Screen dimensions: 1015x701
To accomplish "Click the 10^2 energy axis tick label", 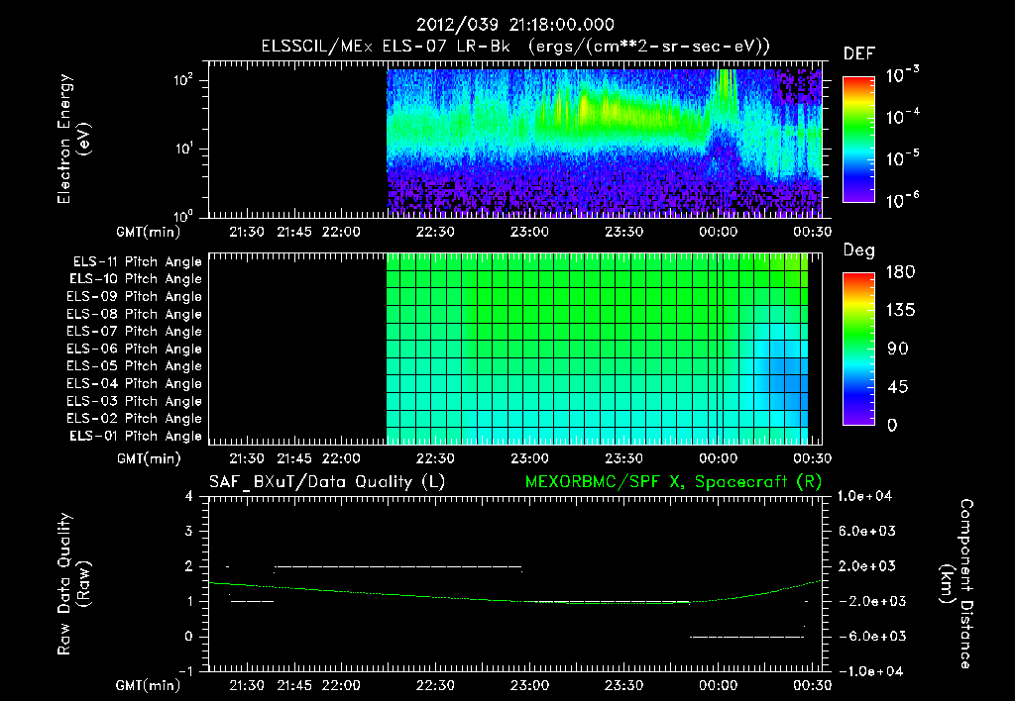I will click(183, 80).
